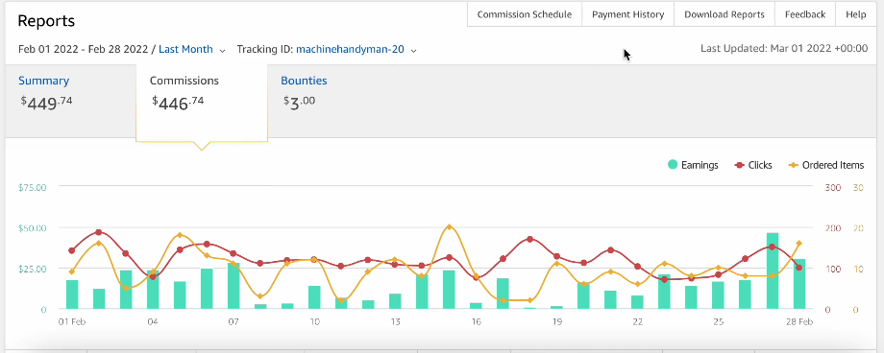Screen dimensions: 884x353
Task: Open the Help menu
Action: 855,14
